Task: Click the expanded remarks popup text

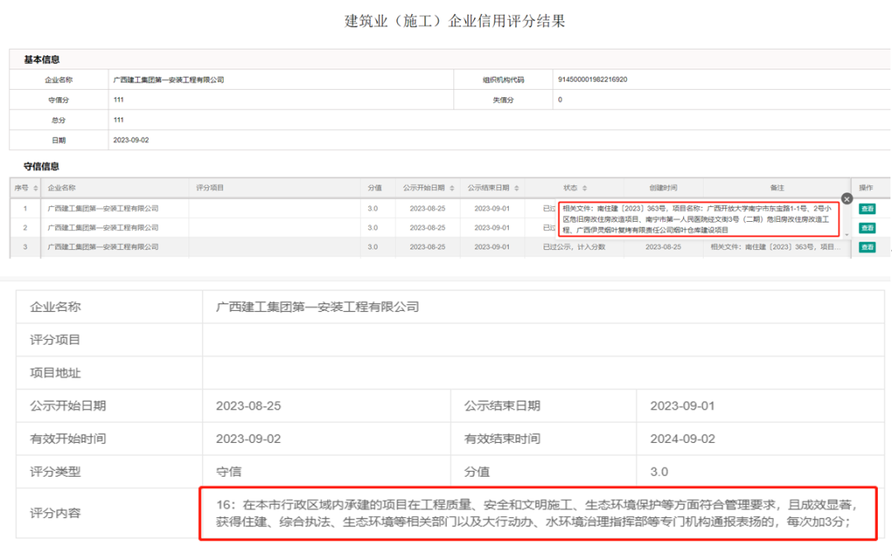Action: (x=699, y=219)
